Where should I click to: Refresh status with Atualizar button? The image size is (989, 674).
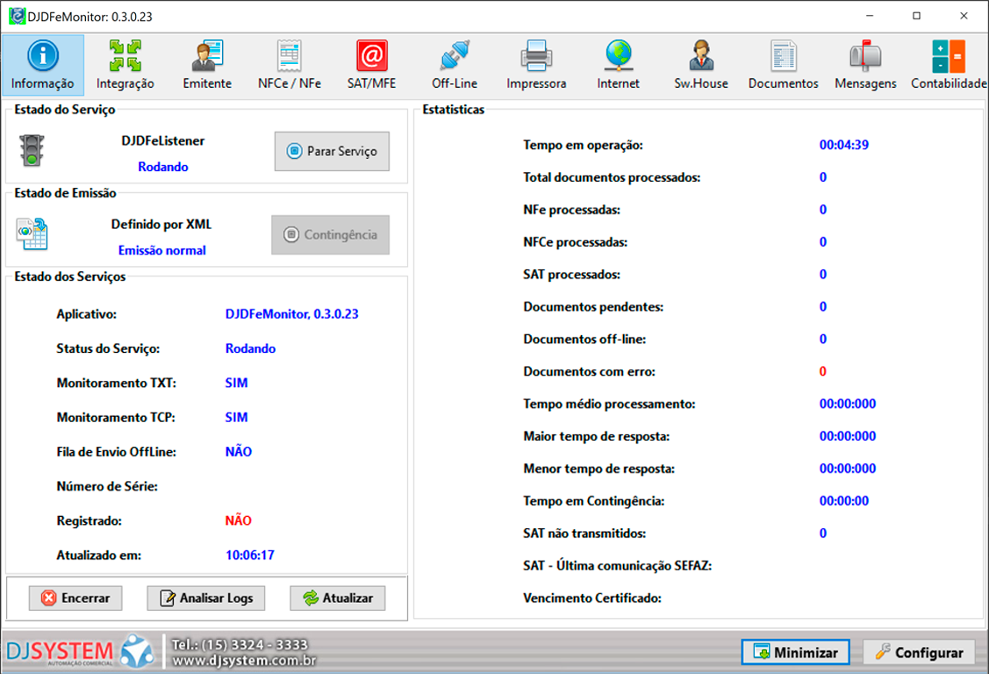tap(338, 598)
